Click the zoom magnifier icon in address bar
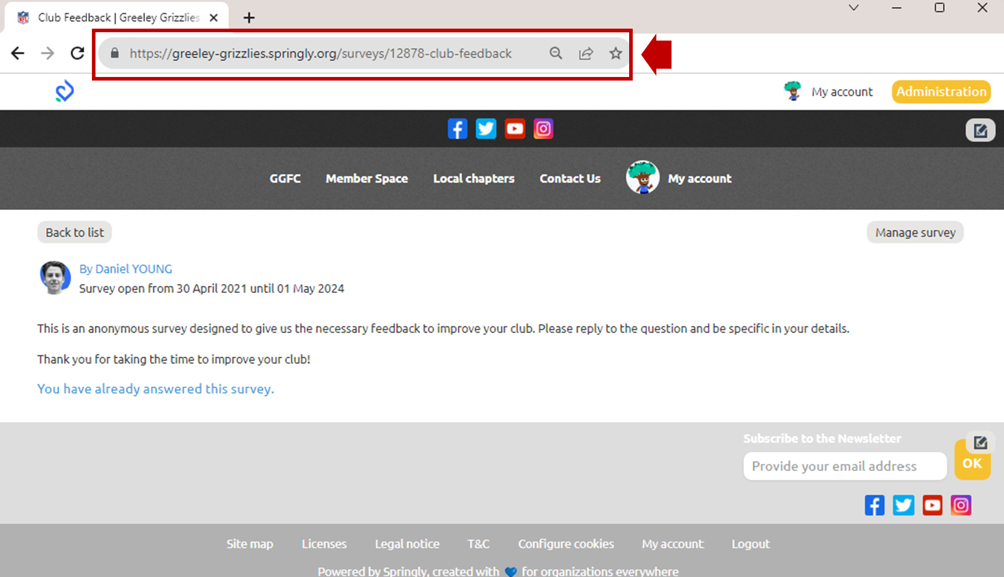The width and height of the screenshot is (1004, 577). [x=556, y=54]
